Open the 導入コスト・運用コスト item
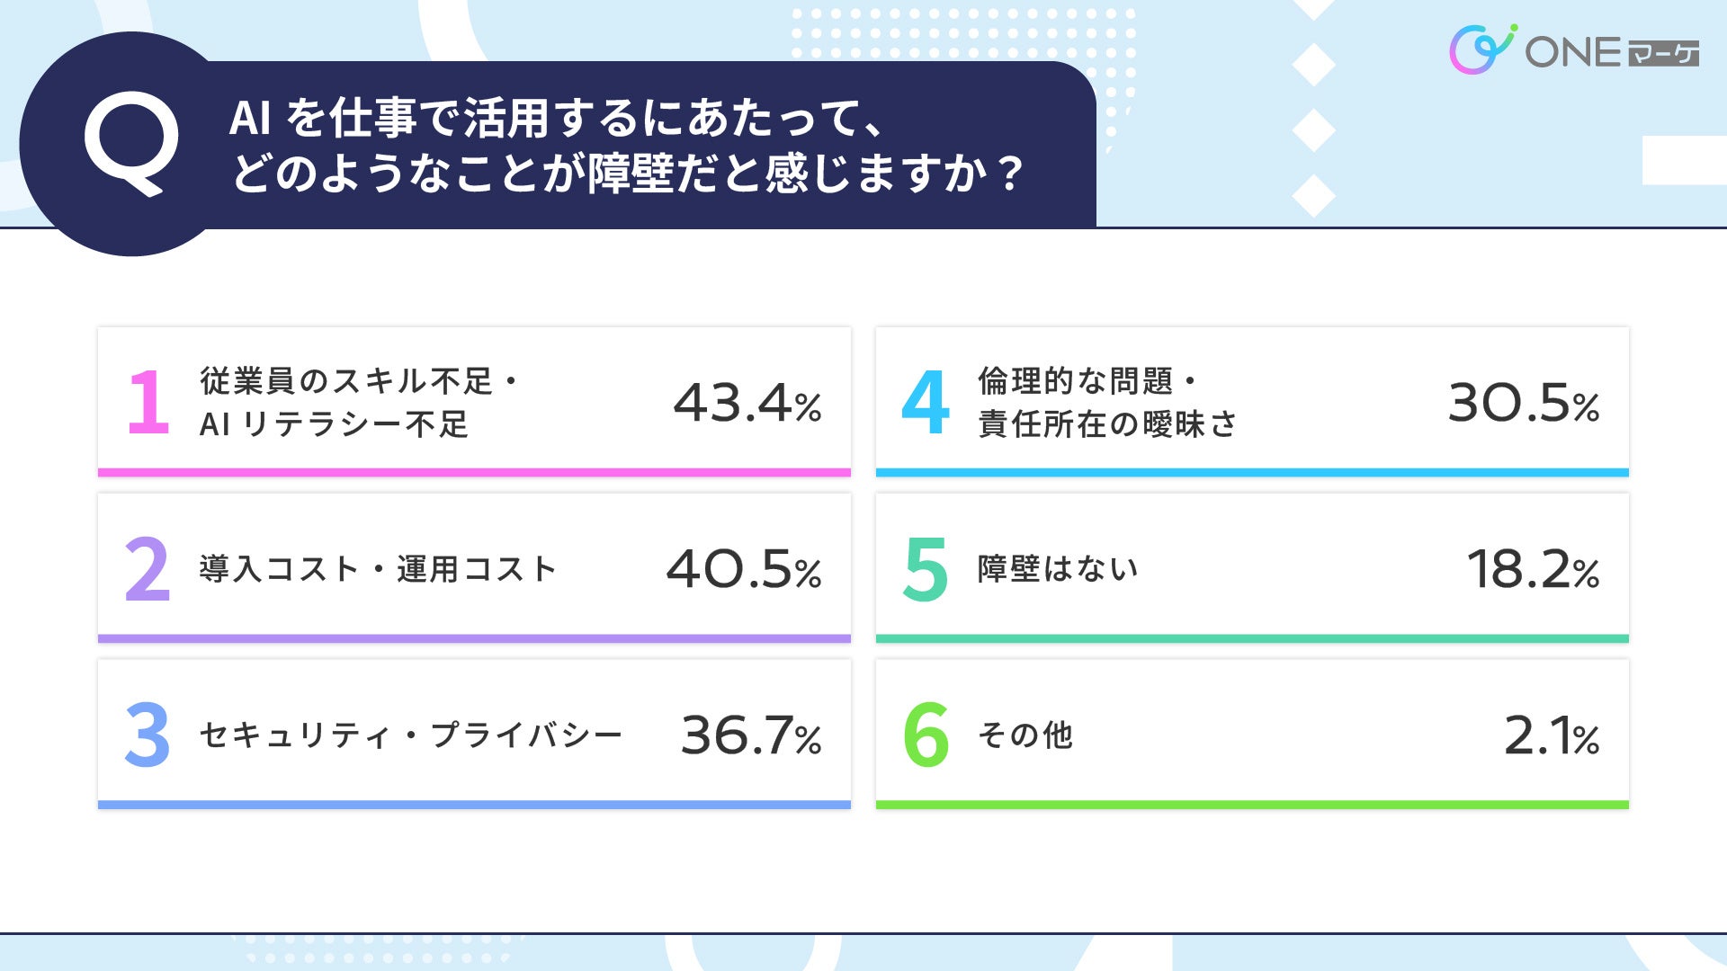 (x=378, y=569)
